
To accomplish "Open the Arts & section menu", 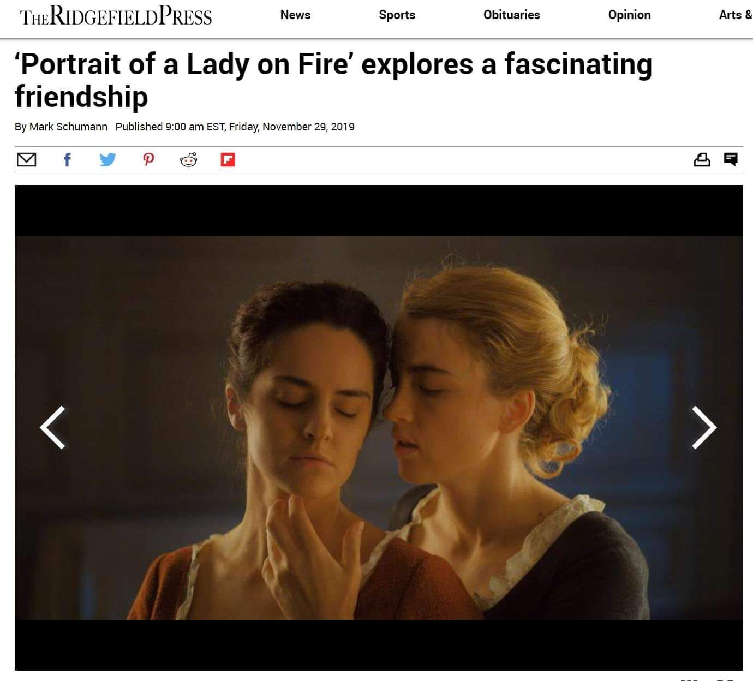I will click(x=736, y=15).
